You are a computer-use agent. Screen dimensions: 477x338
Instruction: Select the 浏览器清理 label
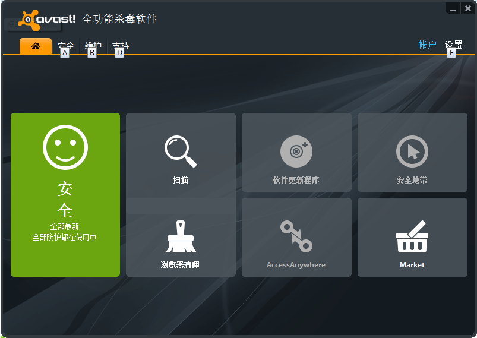point(180,265)
